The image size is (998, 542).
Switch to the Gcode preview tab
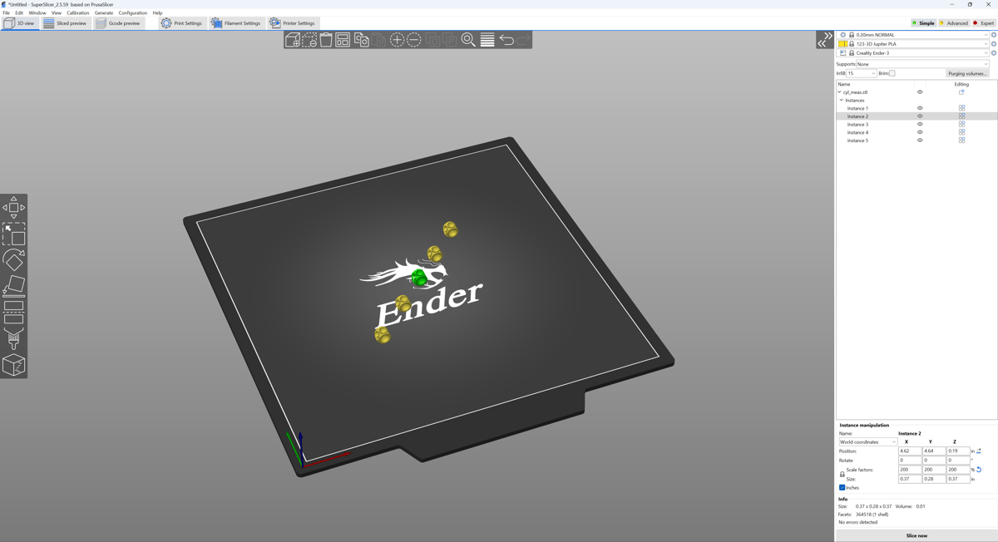pyautogui.click(x=118, y=23)
